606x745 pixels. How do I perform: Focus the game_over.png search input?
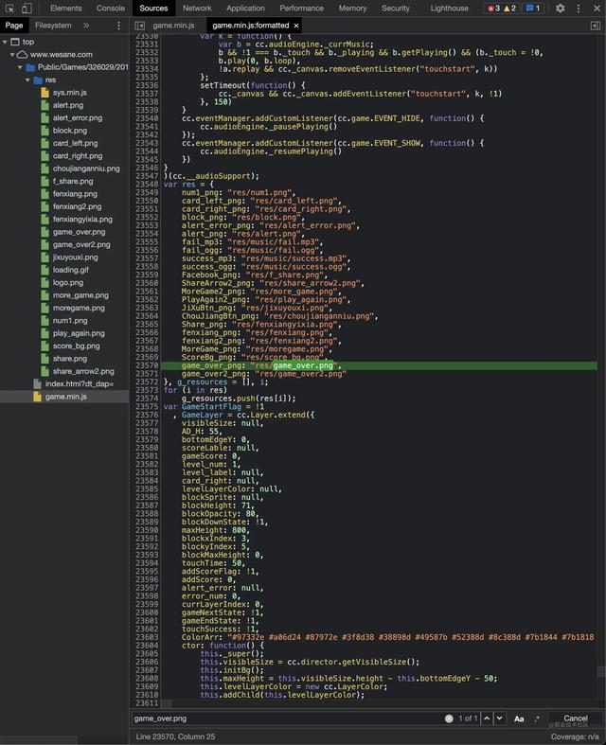coord(287,718)
